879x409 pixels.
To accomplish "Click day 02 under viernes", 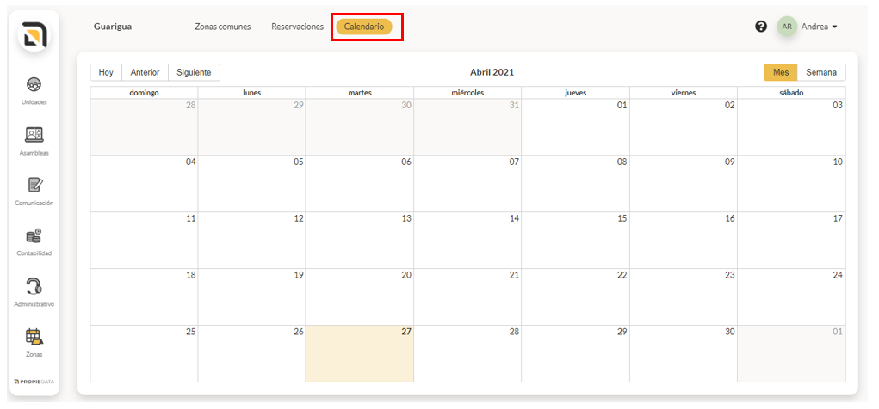I will [x=684, y=127].
